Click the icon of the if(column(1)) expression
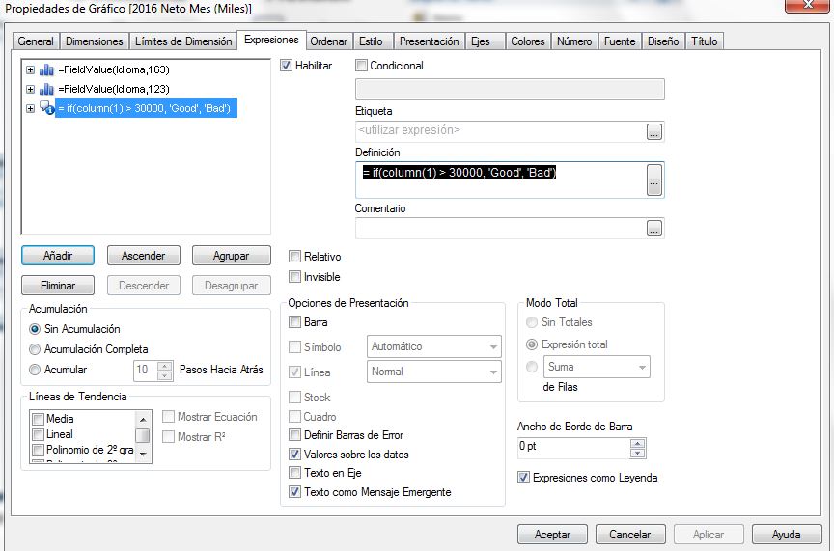 click(46, 108)
